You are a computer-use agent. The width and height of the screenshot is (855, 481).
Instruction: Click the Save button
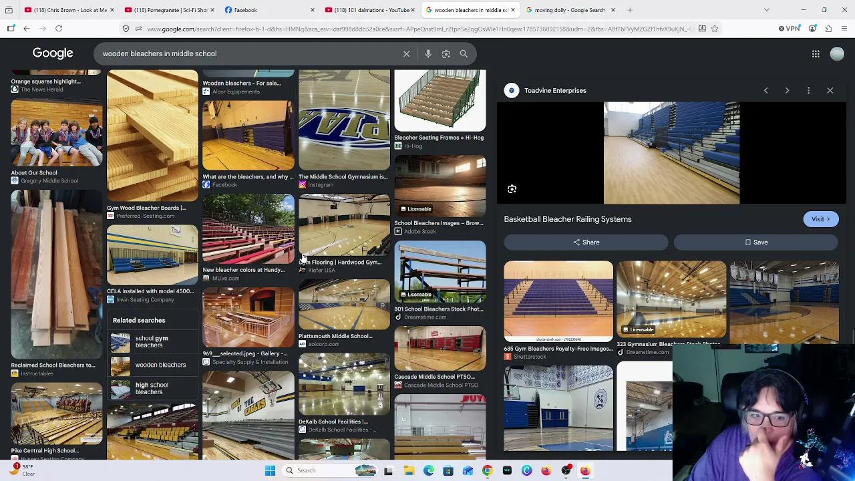(755, 243)
